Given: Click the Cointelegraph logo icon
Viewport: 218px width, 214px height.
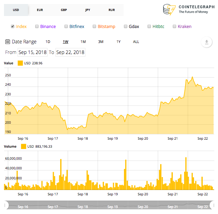Looking at the screenshot, I should (169, 9).
